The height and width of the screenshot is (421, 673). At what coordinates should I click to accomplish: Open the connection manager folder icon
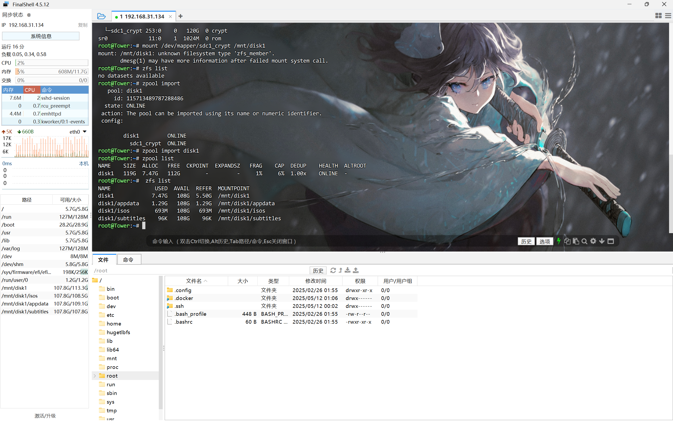pyautogui.click(x=101, y=16)
